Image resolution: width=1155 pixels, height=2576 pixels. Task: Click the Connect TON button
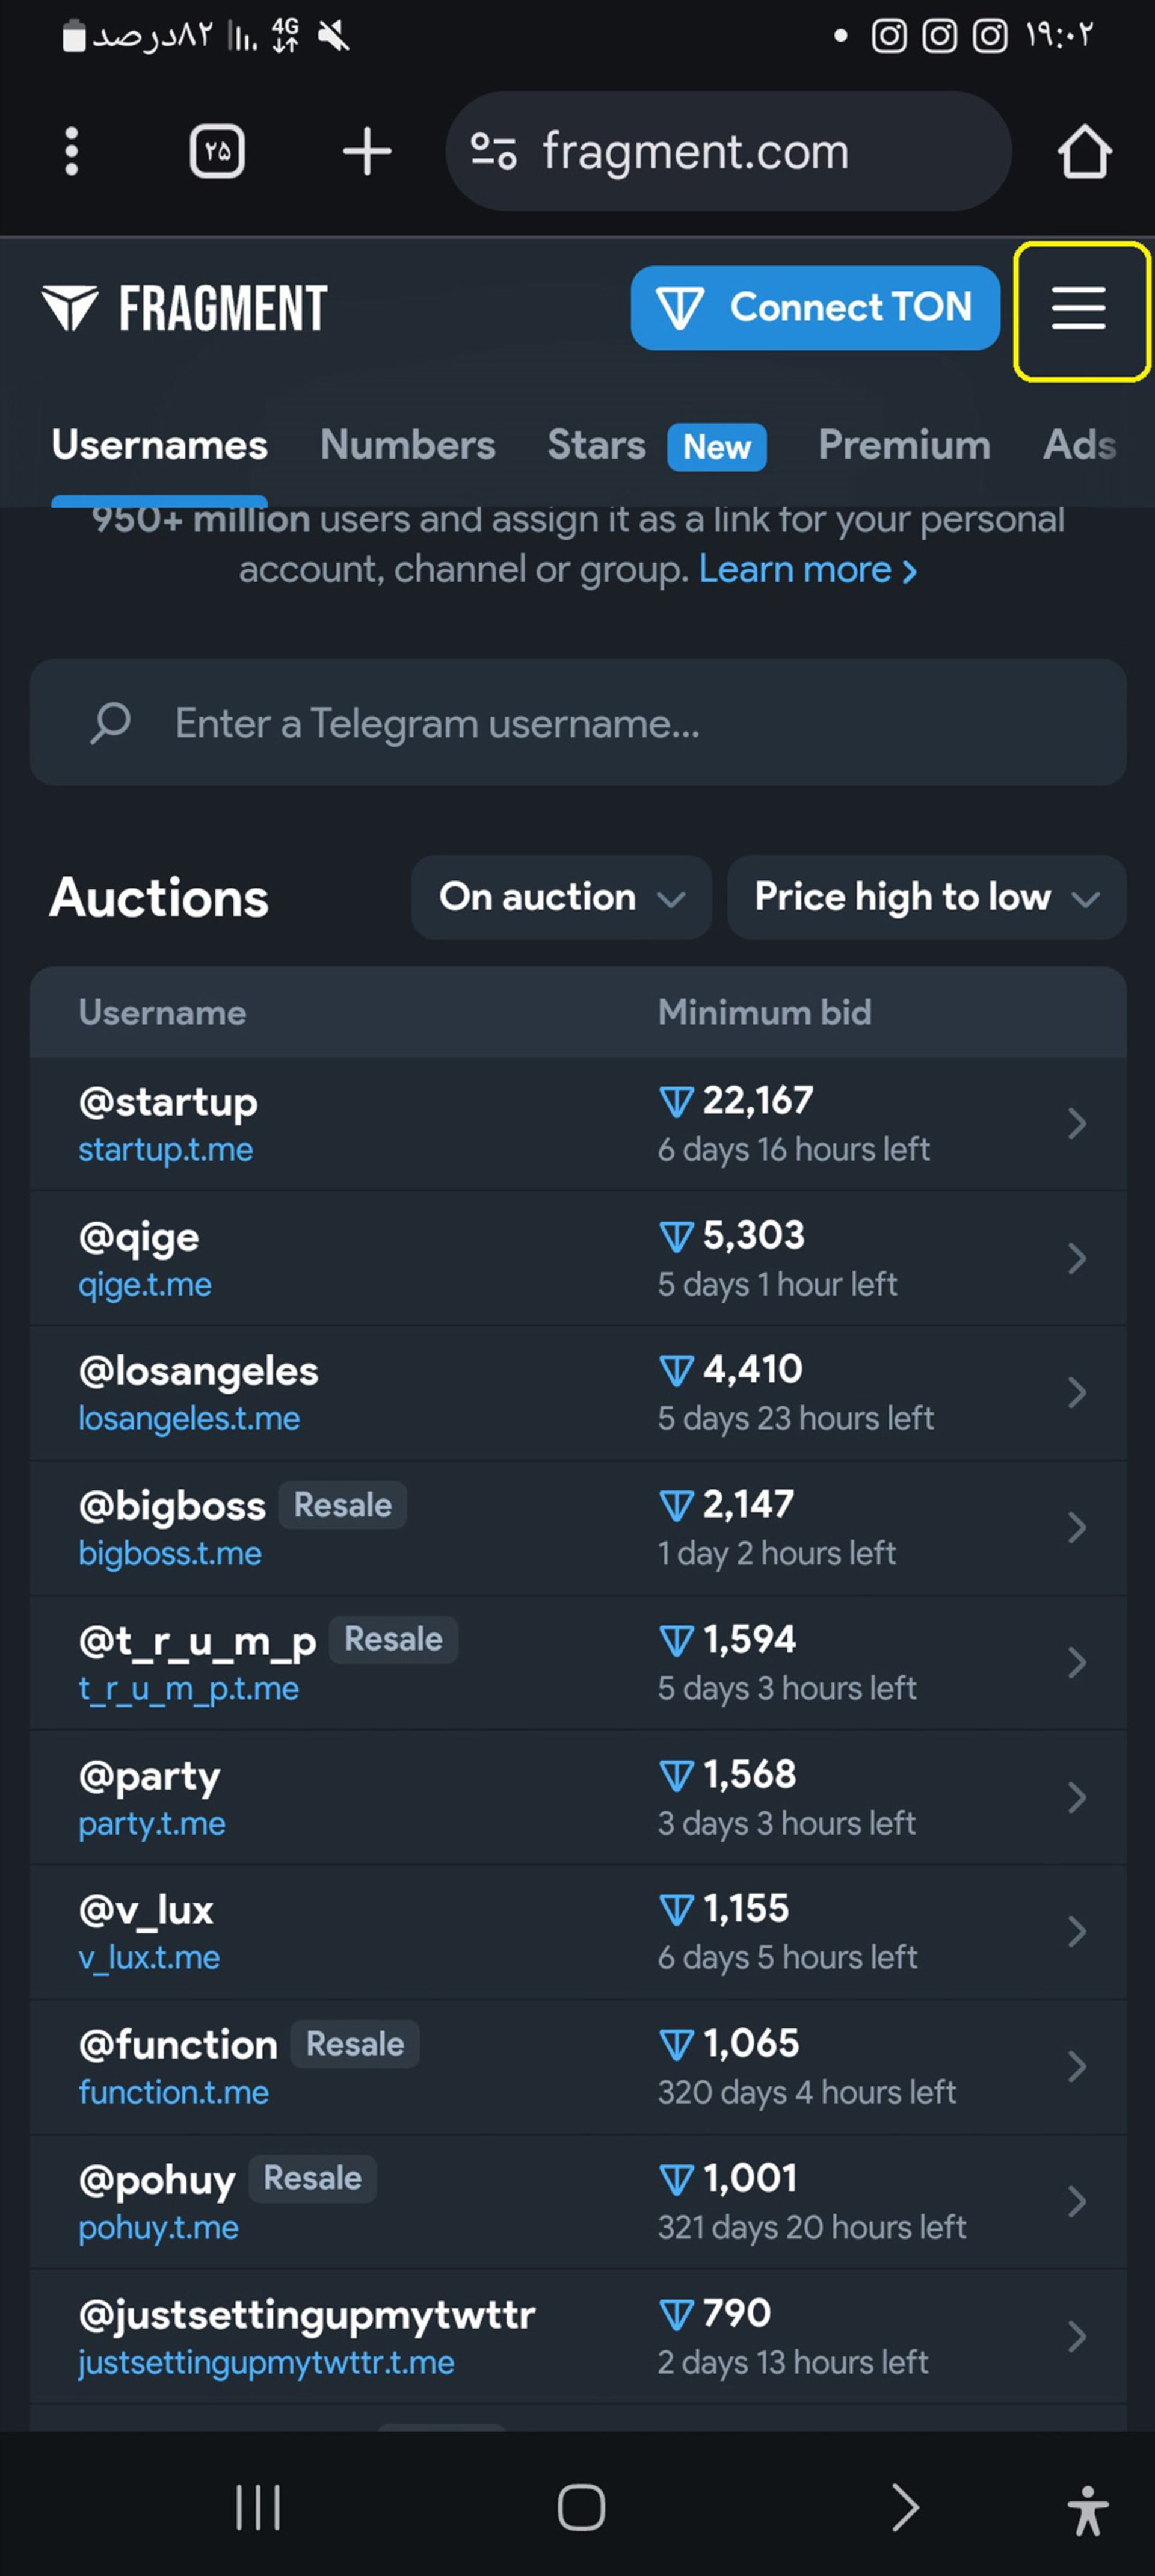(815, 308)
